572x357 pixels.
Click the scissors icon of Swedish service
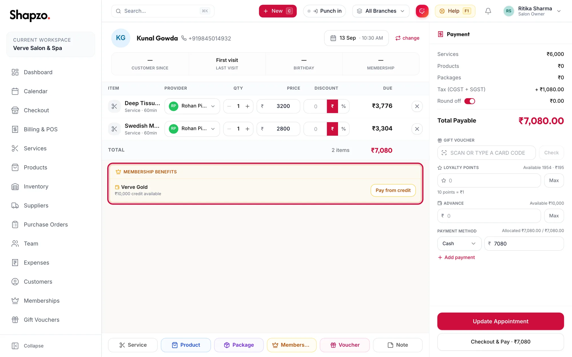[x=114, y=129]
